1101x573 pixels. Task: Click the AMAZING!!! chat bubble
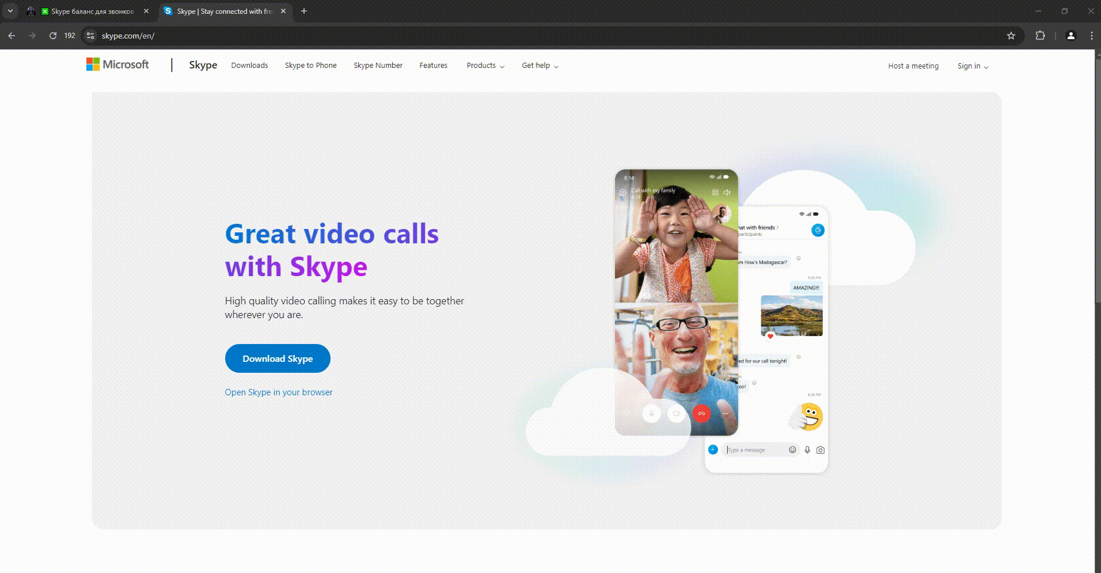click(806, 288)
